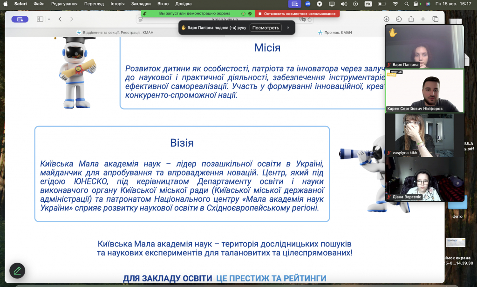Screen dimensions: 477x287
Task: Open the Share menu in Safari
Action: (411, 19)
